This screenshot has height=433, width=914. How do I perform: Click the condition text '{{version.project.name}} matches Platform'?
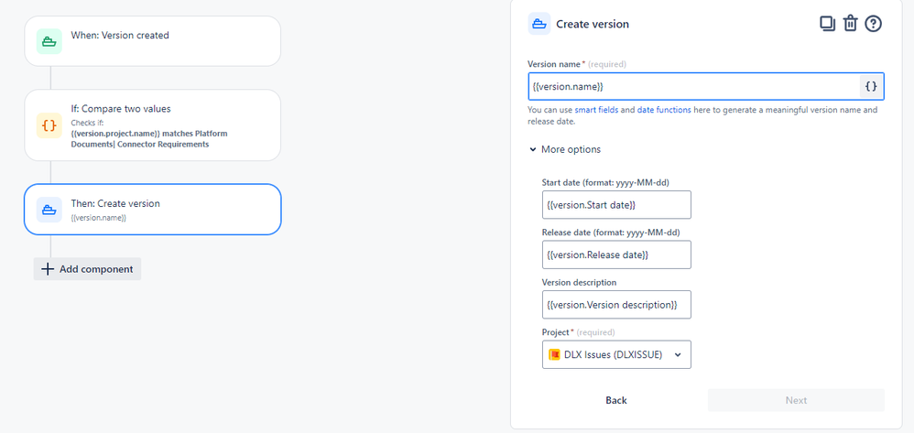tap(149, 134)
